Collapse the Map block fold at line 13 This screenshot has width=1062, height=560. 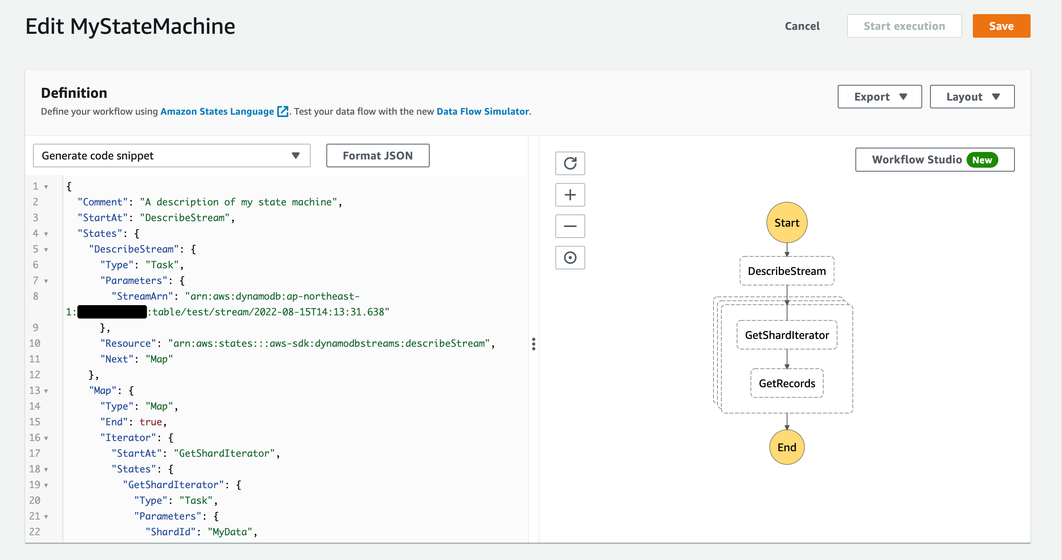(x=46, y=391)
